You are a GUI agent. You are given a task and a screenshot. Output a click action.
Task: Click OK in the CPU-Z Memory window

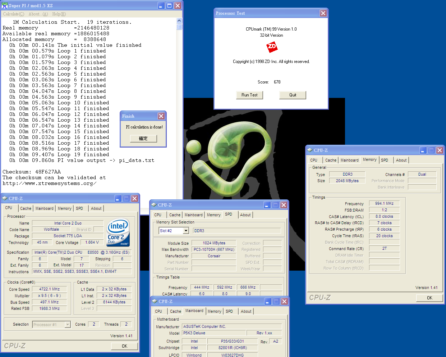click(429, 298)
